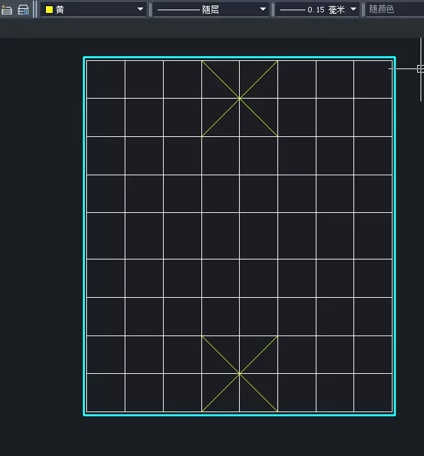Click toolbar grip handle left of lineweight dropdown

point(273,10)
